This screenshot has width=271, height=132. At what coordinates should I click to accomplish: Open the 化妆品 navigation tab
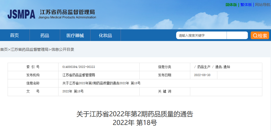pyautogui.click(x=105, y=35)
